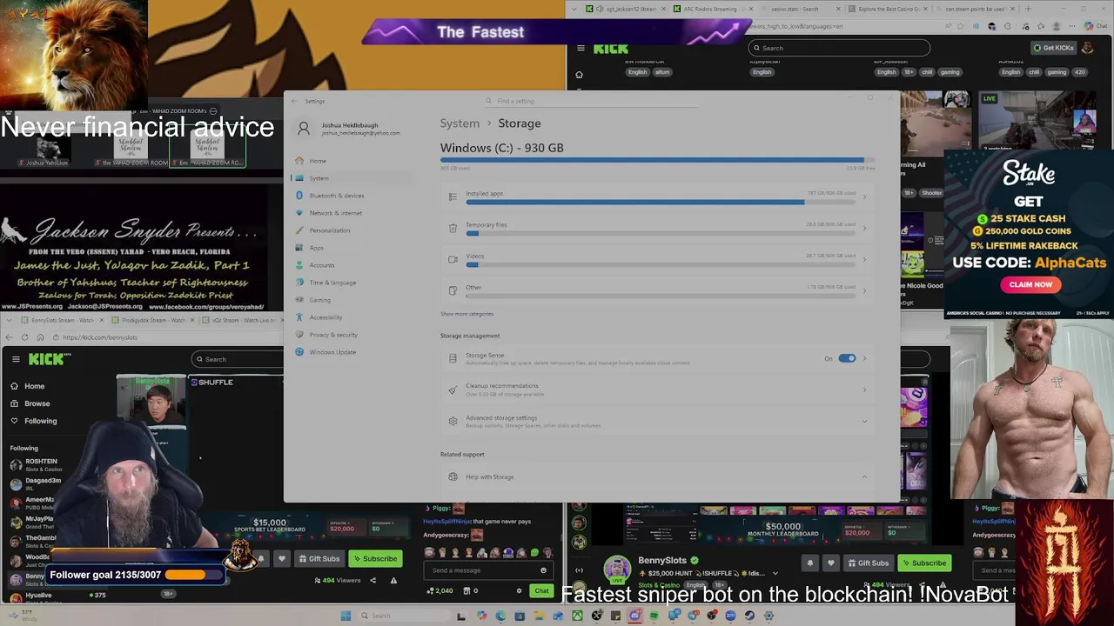Click Following in lower-left Kick sidebar
This screenshot has width=1114, height=626.
(x=40, y=421)
